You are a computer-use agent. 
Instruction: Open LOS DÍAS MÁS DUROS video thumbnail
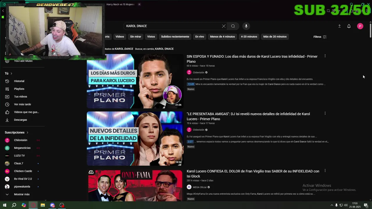(135, 81)
